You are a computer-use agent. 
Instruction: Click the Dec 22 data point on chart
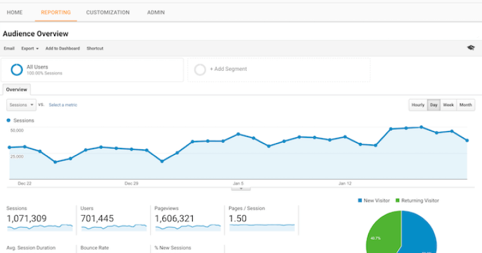click(x=25, y=147)
